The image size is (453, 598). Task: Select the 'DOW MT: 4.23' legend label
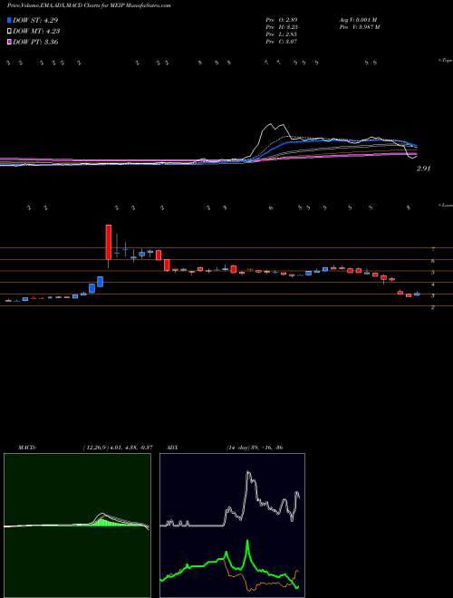coord(36,32)
